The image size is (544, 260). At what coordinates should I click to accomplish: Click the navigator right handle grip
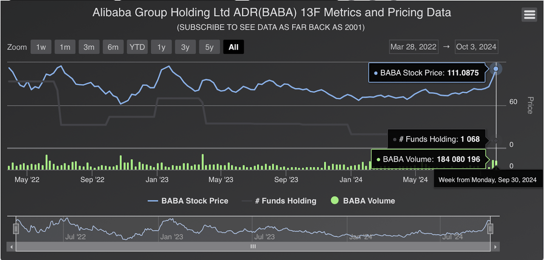point(490,229)
